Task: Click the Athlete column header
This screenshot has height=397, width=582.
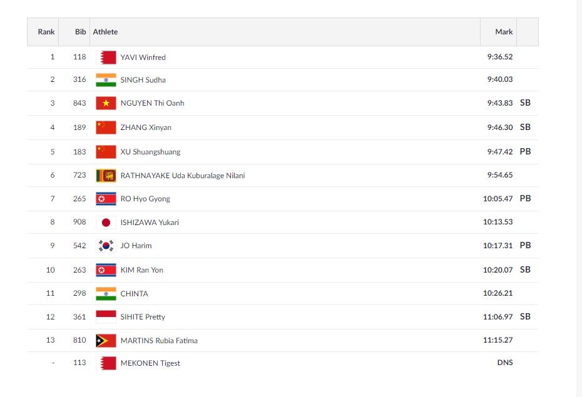Action: 105,32
